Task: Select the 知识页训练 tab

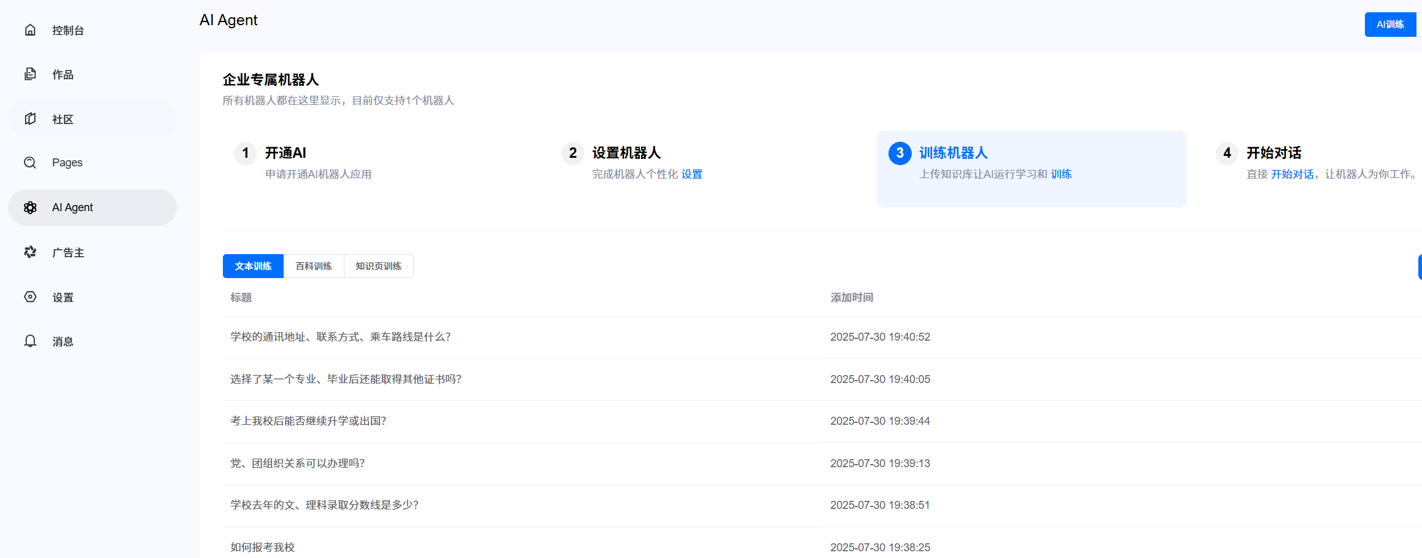Action: tap(378, 266)
